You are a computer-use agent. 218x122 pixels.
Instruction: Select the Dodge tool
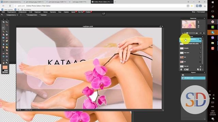[x=3, y=50]
